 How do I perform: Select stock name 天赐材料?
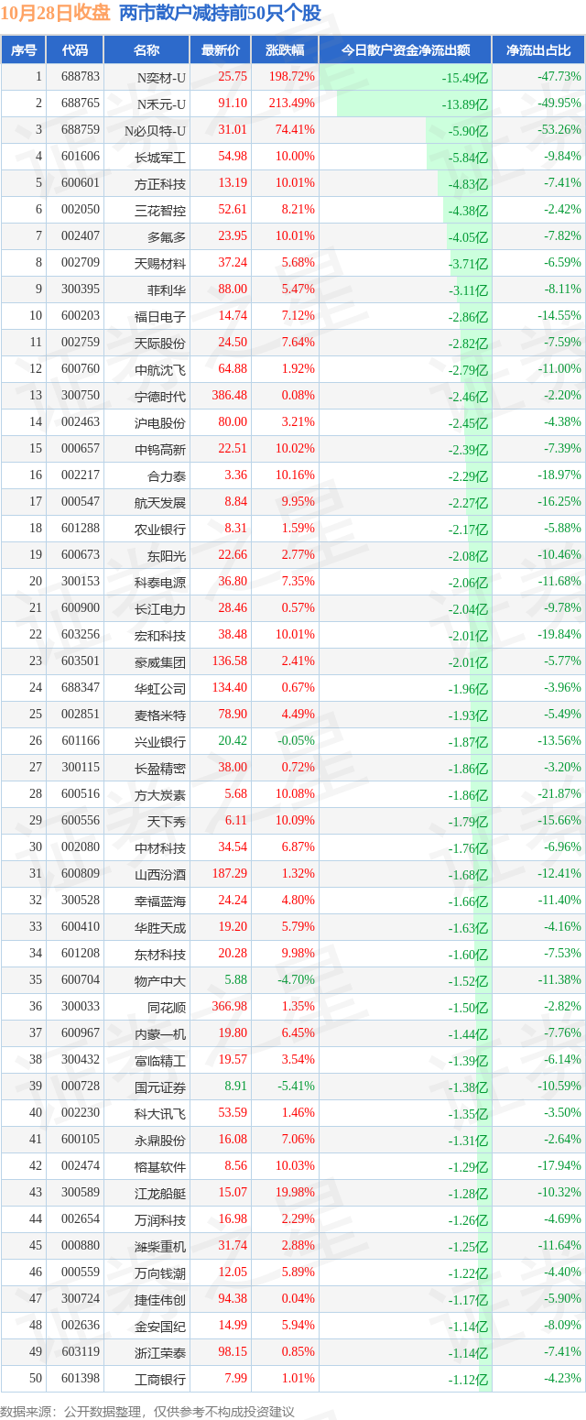pyautogui.click(x=160, y=263)
